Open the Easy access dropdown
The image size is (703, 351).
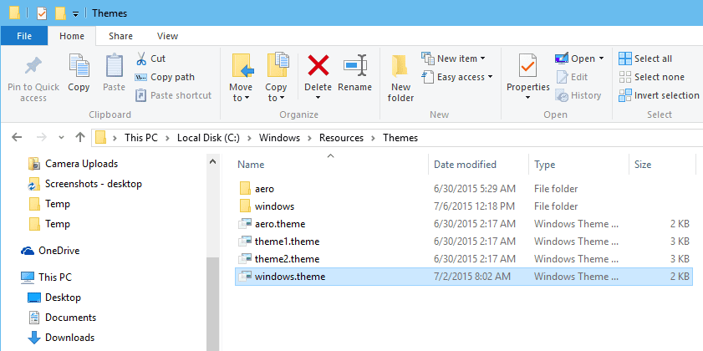457,77
